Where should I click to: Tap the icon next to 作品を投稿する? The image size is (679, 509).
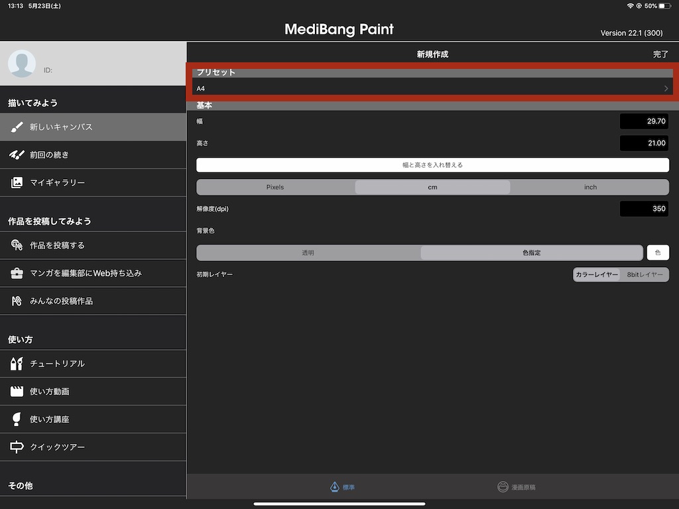pyautogui.click(x=17, y=245)
